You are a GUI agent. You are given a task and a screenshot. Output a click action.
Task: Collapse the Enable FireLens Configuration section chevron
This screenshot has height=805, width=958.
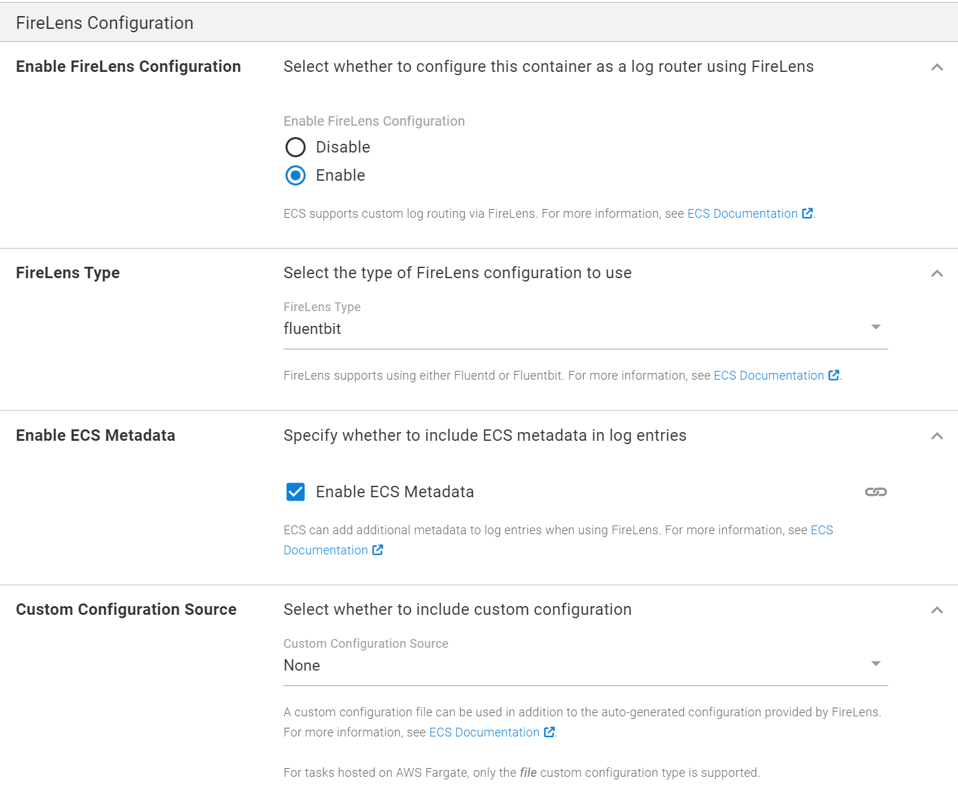(x=937, y=67)
